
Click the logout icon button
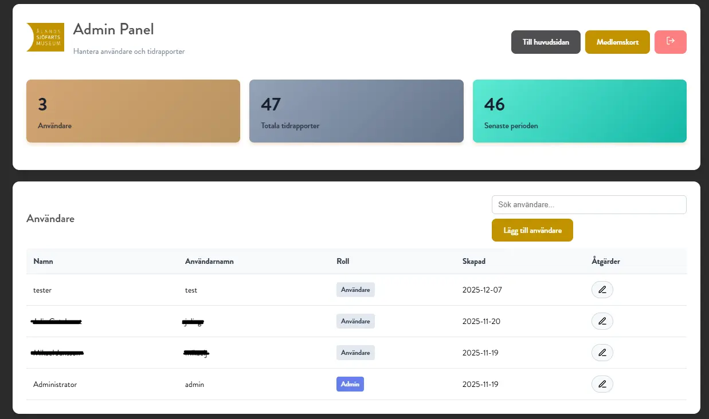670,42
